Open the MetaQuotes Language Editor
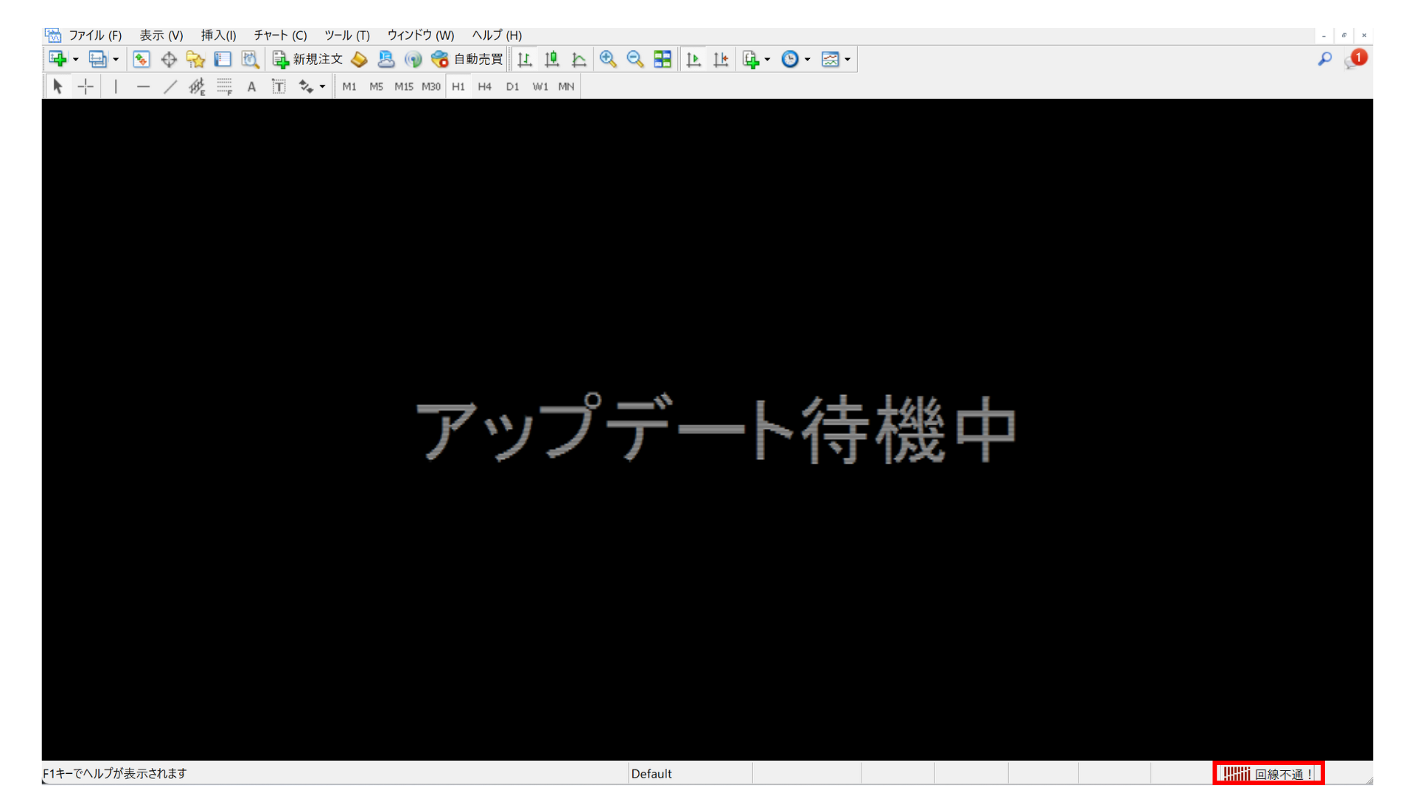 (x=359, y=59)
